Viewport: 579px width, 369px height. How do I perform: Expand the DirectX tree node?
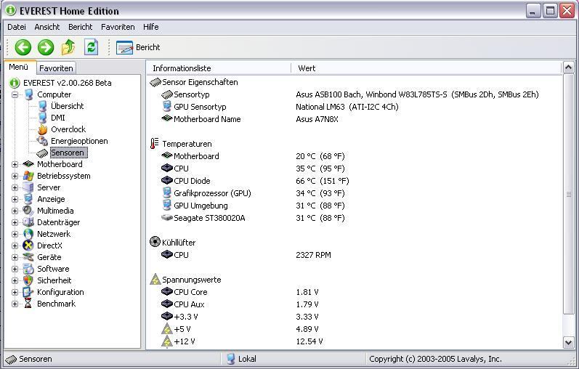click(15, 246)
